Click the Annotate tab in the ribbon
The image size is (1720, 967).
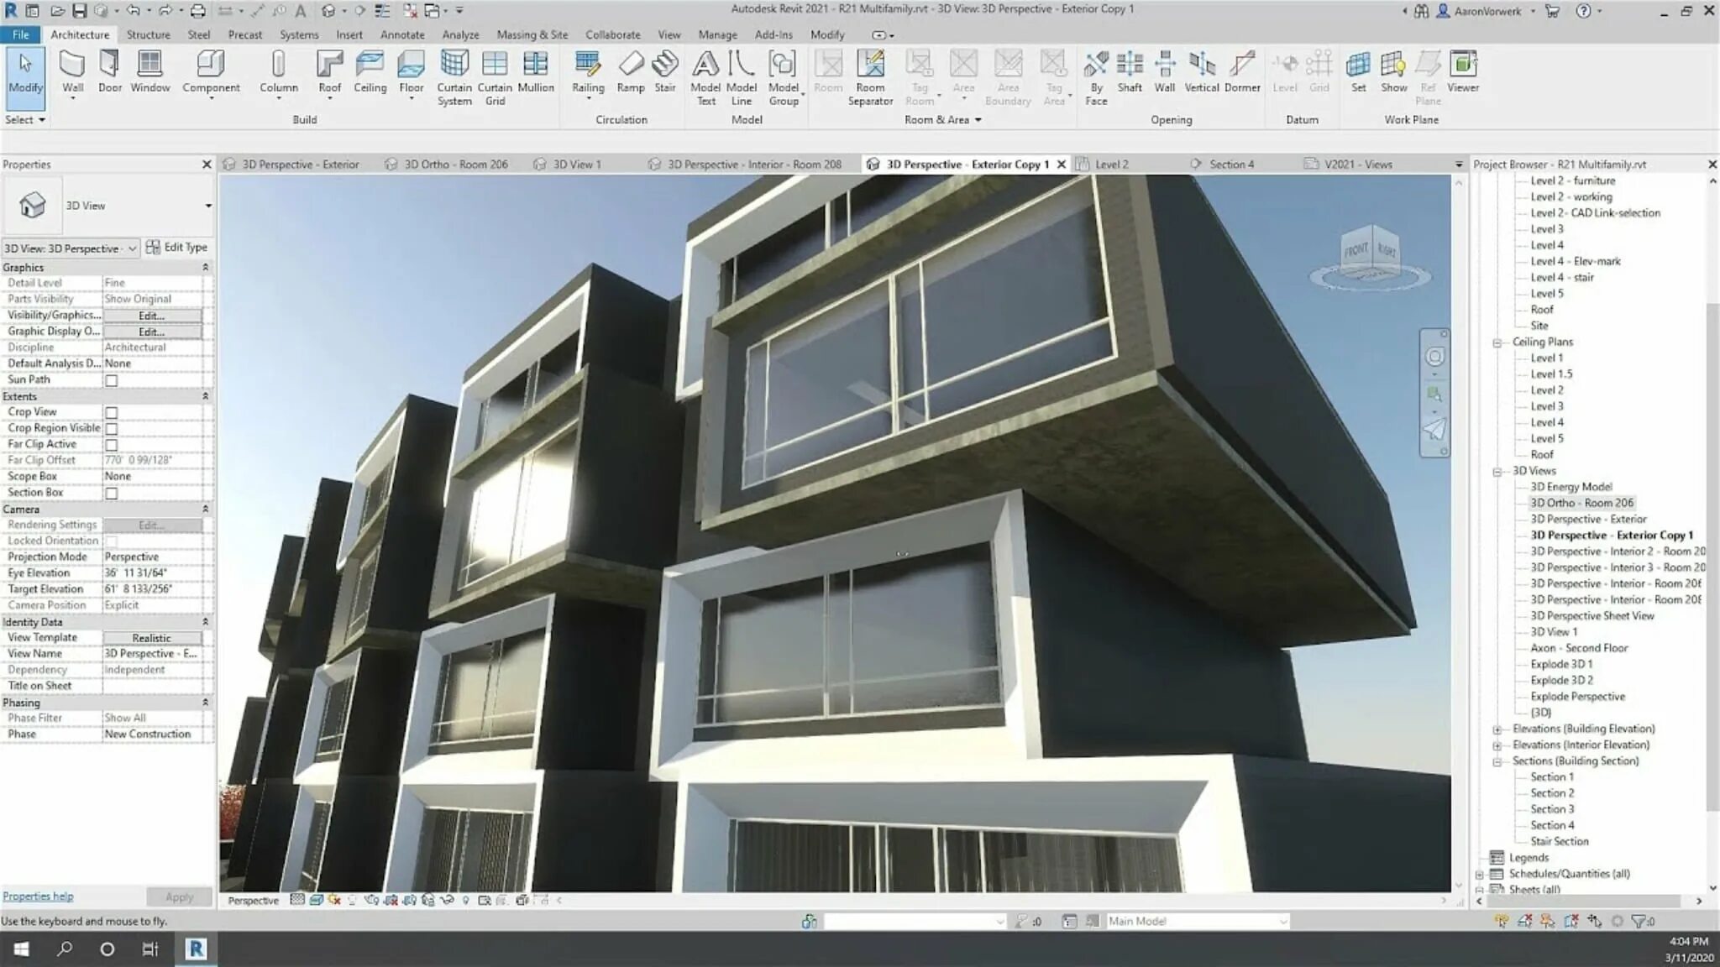click(x=401, y=33)
